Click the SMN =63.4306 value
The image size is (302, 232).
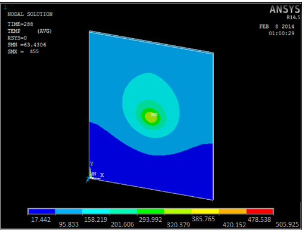point(27,45)
